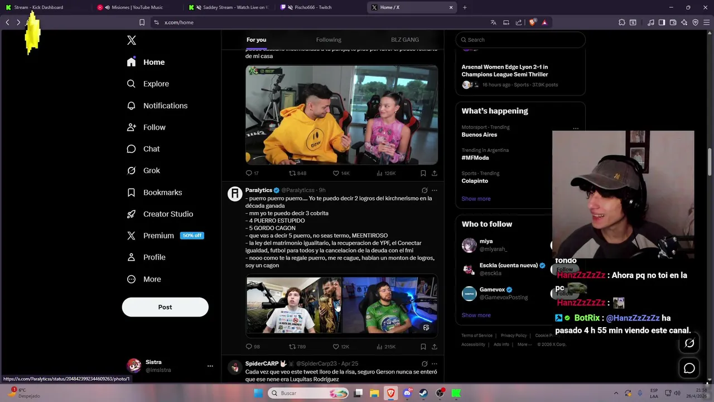Reply to the yellow hoodie video post
714x402 pixels.
click(x=252, y=173)
